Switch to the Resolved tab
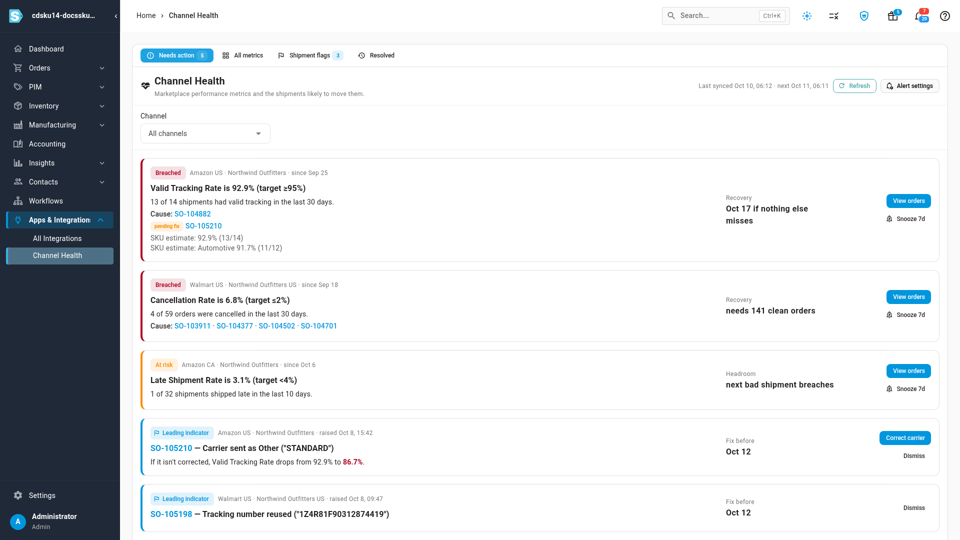 tap(376, 55)
